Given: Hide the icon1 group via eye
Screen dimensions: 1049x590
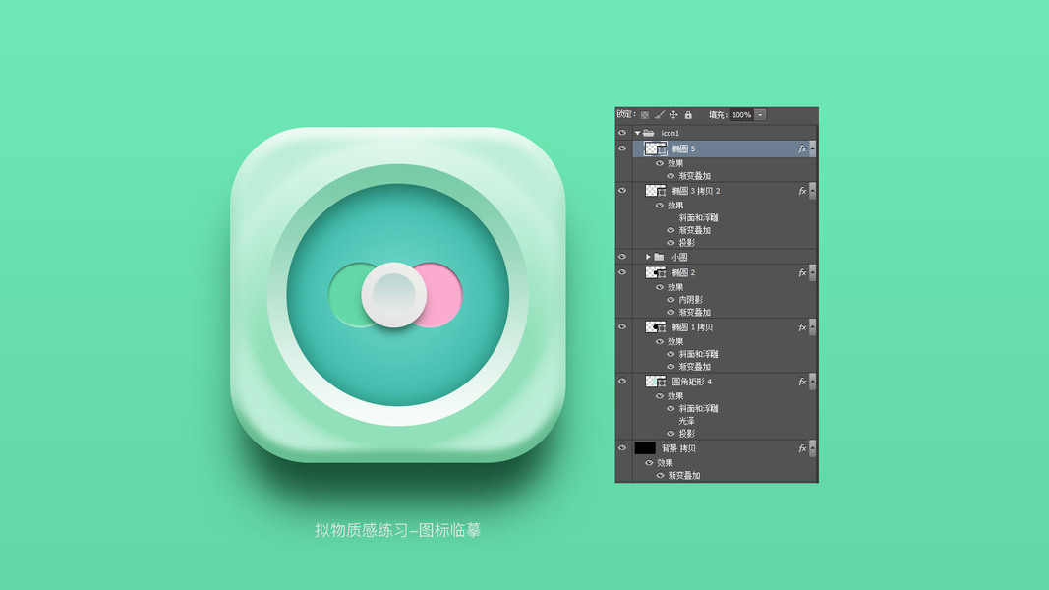Looking at the screenshot, I should (622, 133).
